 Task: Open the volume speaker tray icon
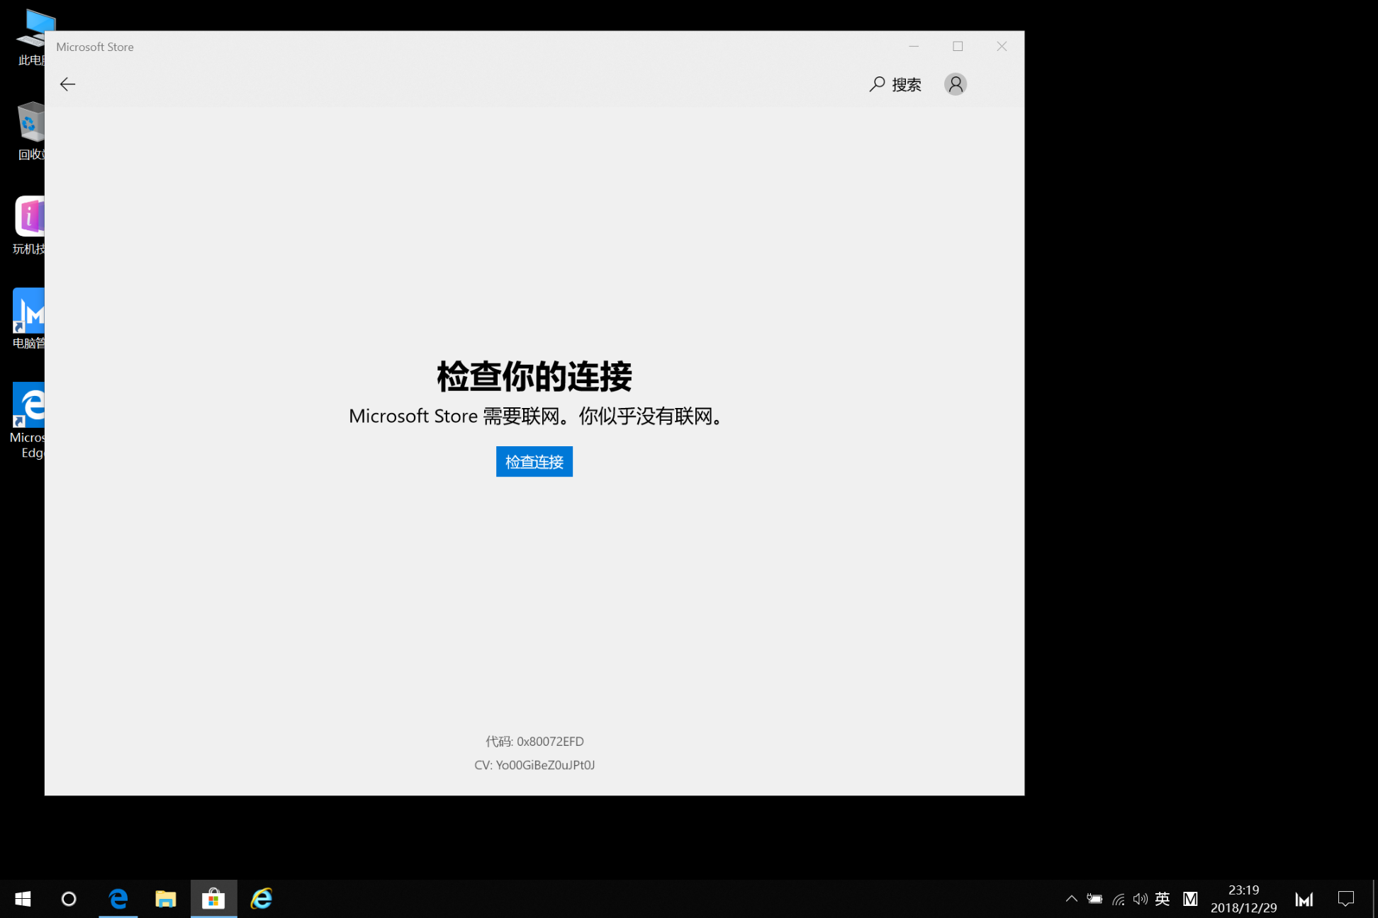(x=1140, y=899)
